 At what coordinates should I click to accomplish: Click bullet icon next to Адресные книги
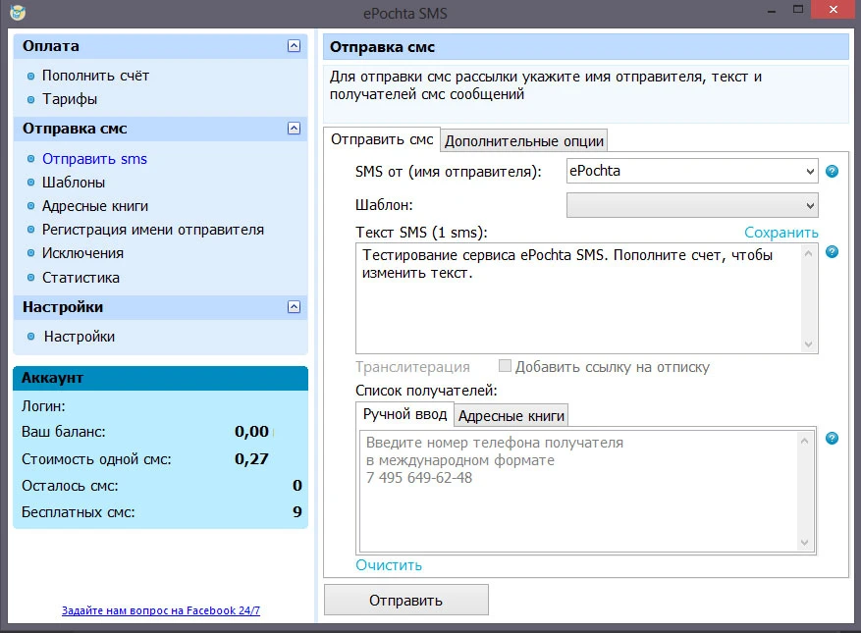coord(31,206)
